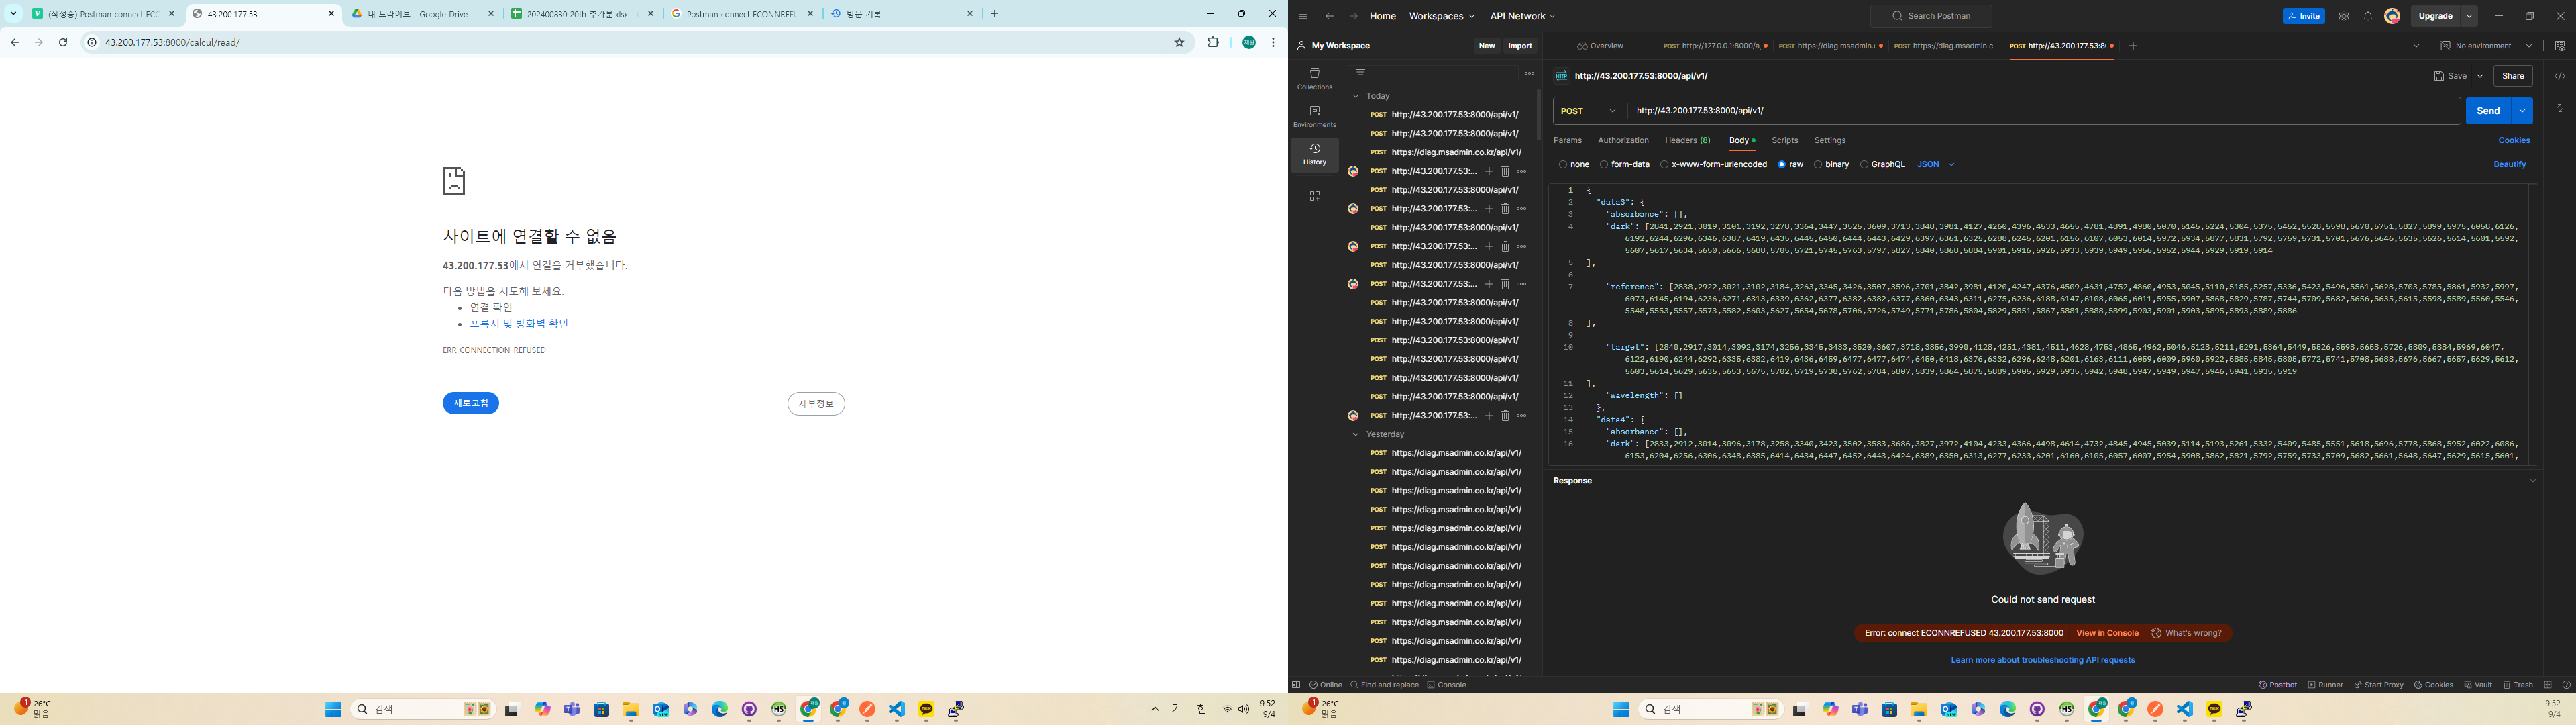2576x725 pixels.
Task: Open No environment selector
Action: pos(2486,46)
